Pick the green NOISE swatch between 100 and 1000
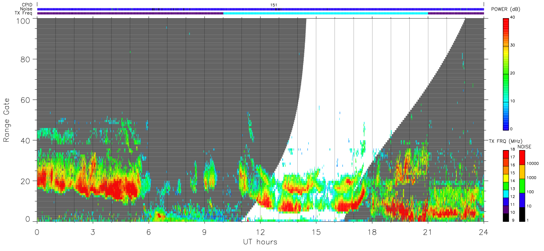This screenshot has width=544, height=251. pyautogui.click(x=522, y=186)
